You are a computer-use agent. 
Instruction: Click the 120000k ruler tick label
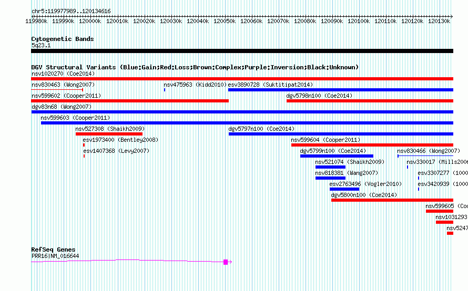[x=90, y=22]
